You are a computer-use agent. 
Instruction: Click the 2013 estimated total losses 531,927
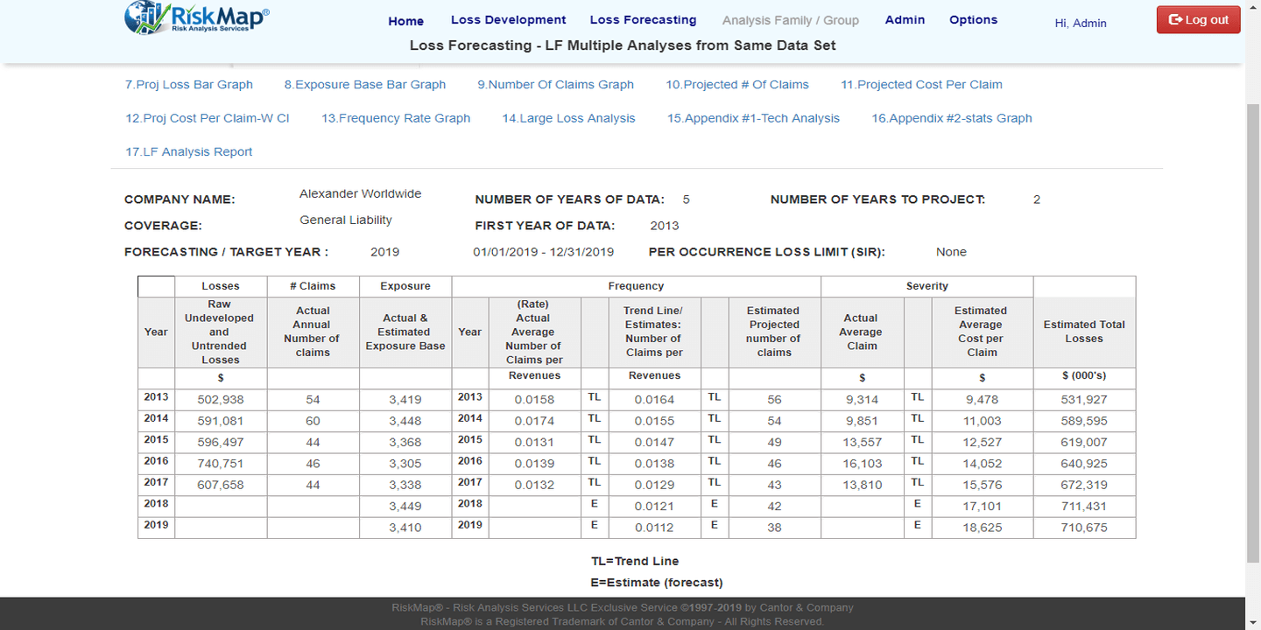point(1084,400)
